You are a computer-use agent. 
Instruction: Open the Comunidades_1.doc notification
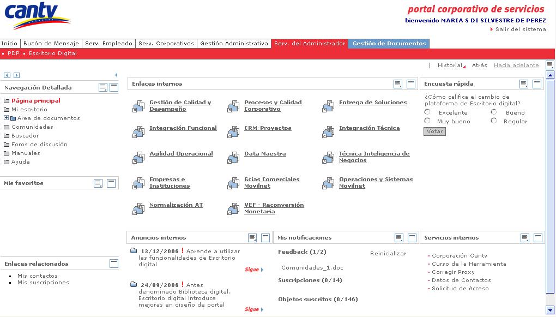coord(312,268)
